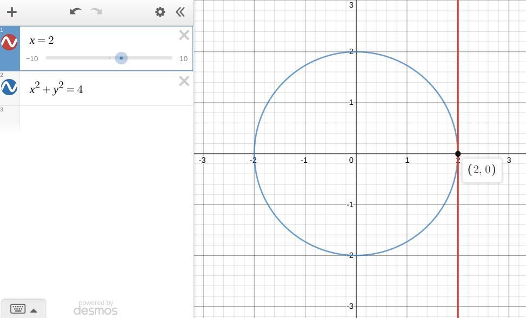Delete the x² + y² = 4 expression
Viewport: 526px width, 318px height.
(184, 81)
